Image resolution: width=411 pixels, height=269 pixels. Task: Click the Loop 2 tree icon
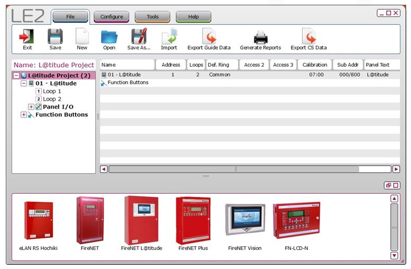pos(39,99)
